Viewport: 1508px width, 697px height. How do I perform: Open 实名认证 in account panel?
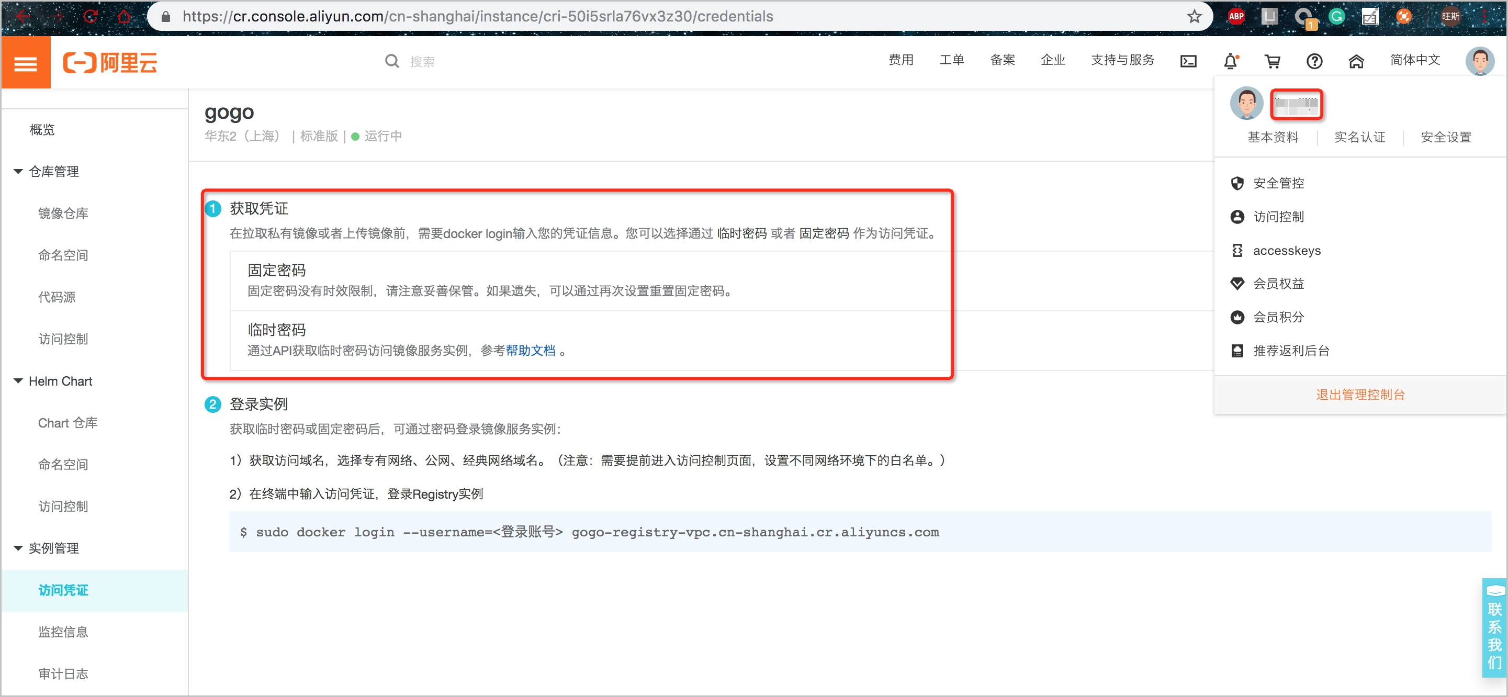pyautogui.click(x=1359, y=138)
